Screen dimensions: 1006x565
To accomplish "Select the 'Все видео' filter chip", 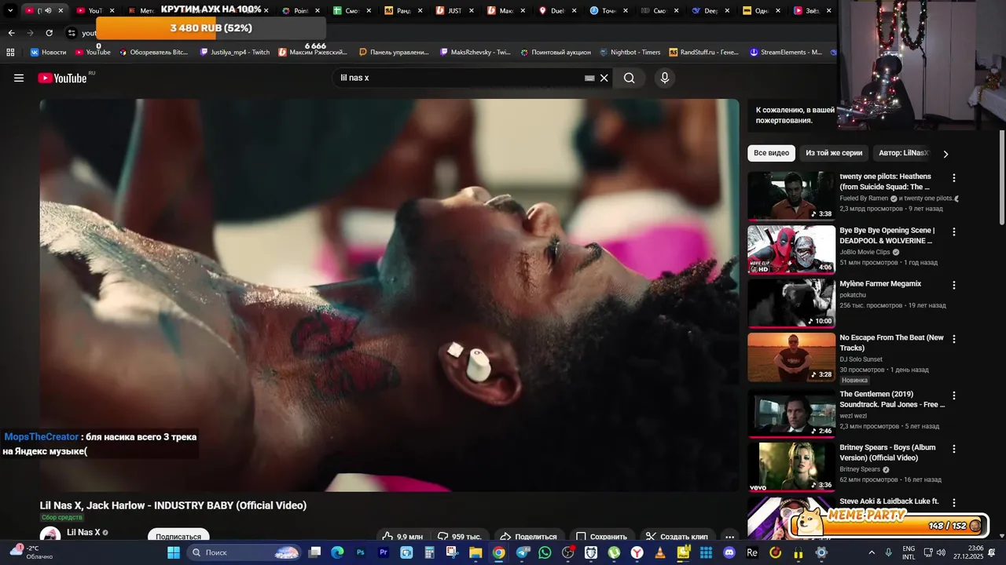I will coord(771,153).
